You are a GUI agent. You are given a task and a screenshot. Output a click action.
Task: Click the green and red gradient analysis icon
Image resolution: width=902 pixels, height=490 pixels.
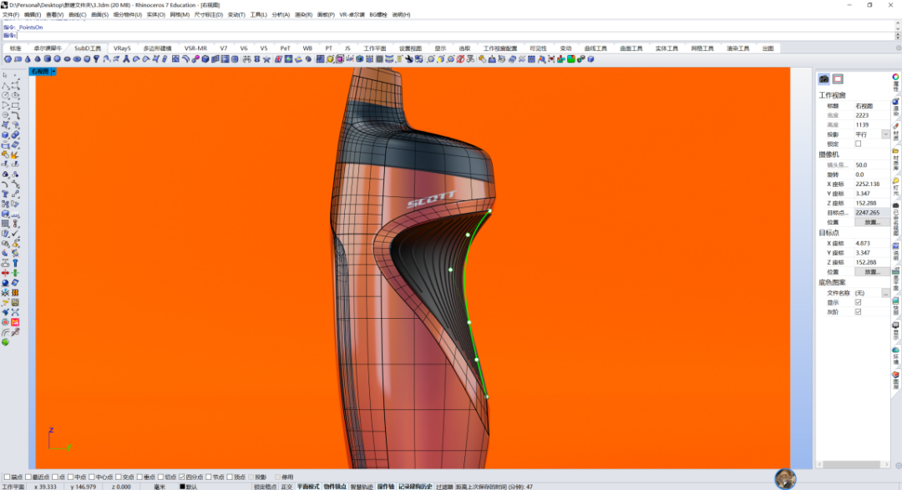570,58
